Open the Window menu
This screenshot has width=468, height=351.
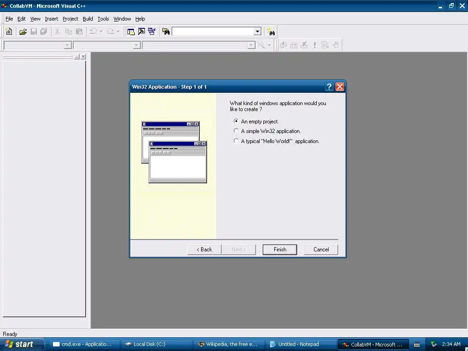pyautogui.click(x=122, y=19)
